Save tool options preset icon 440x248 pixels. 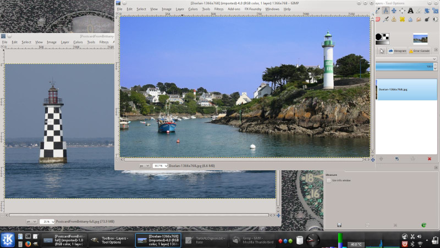pyautogui.click(x=339, y=225)
